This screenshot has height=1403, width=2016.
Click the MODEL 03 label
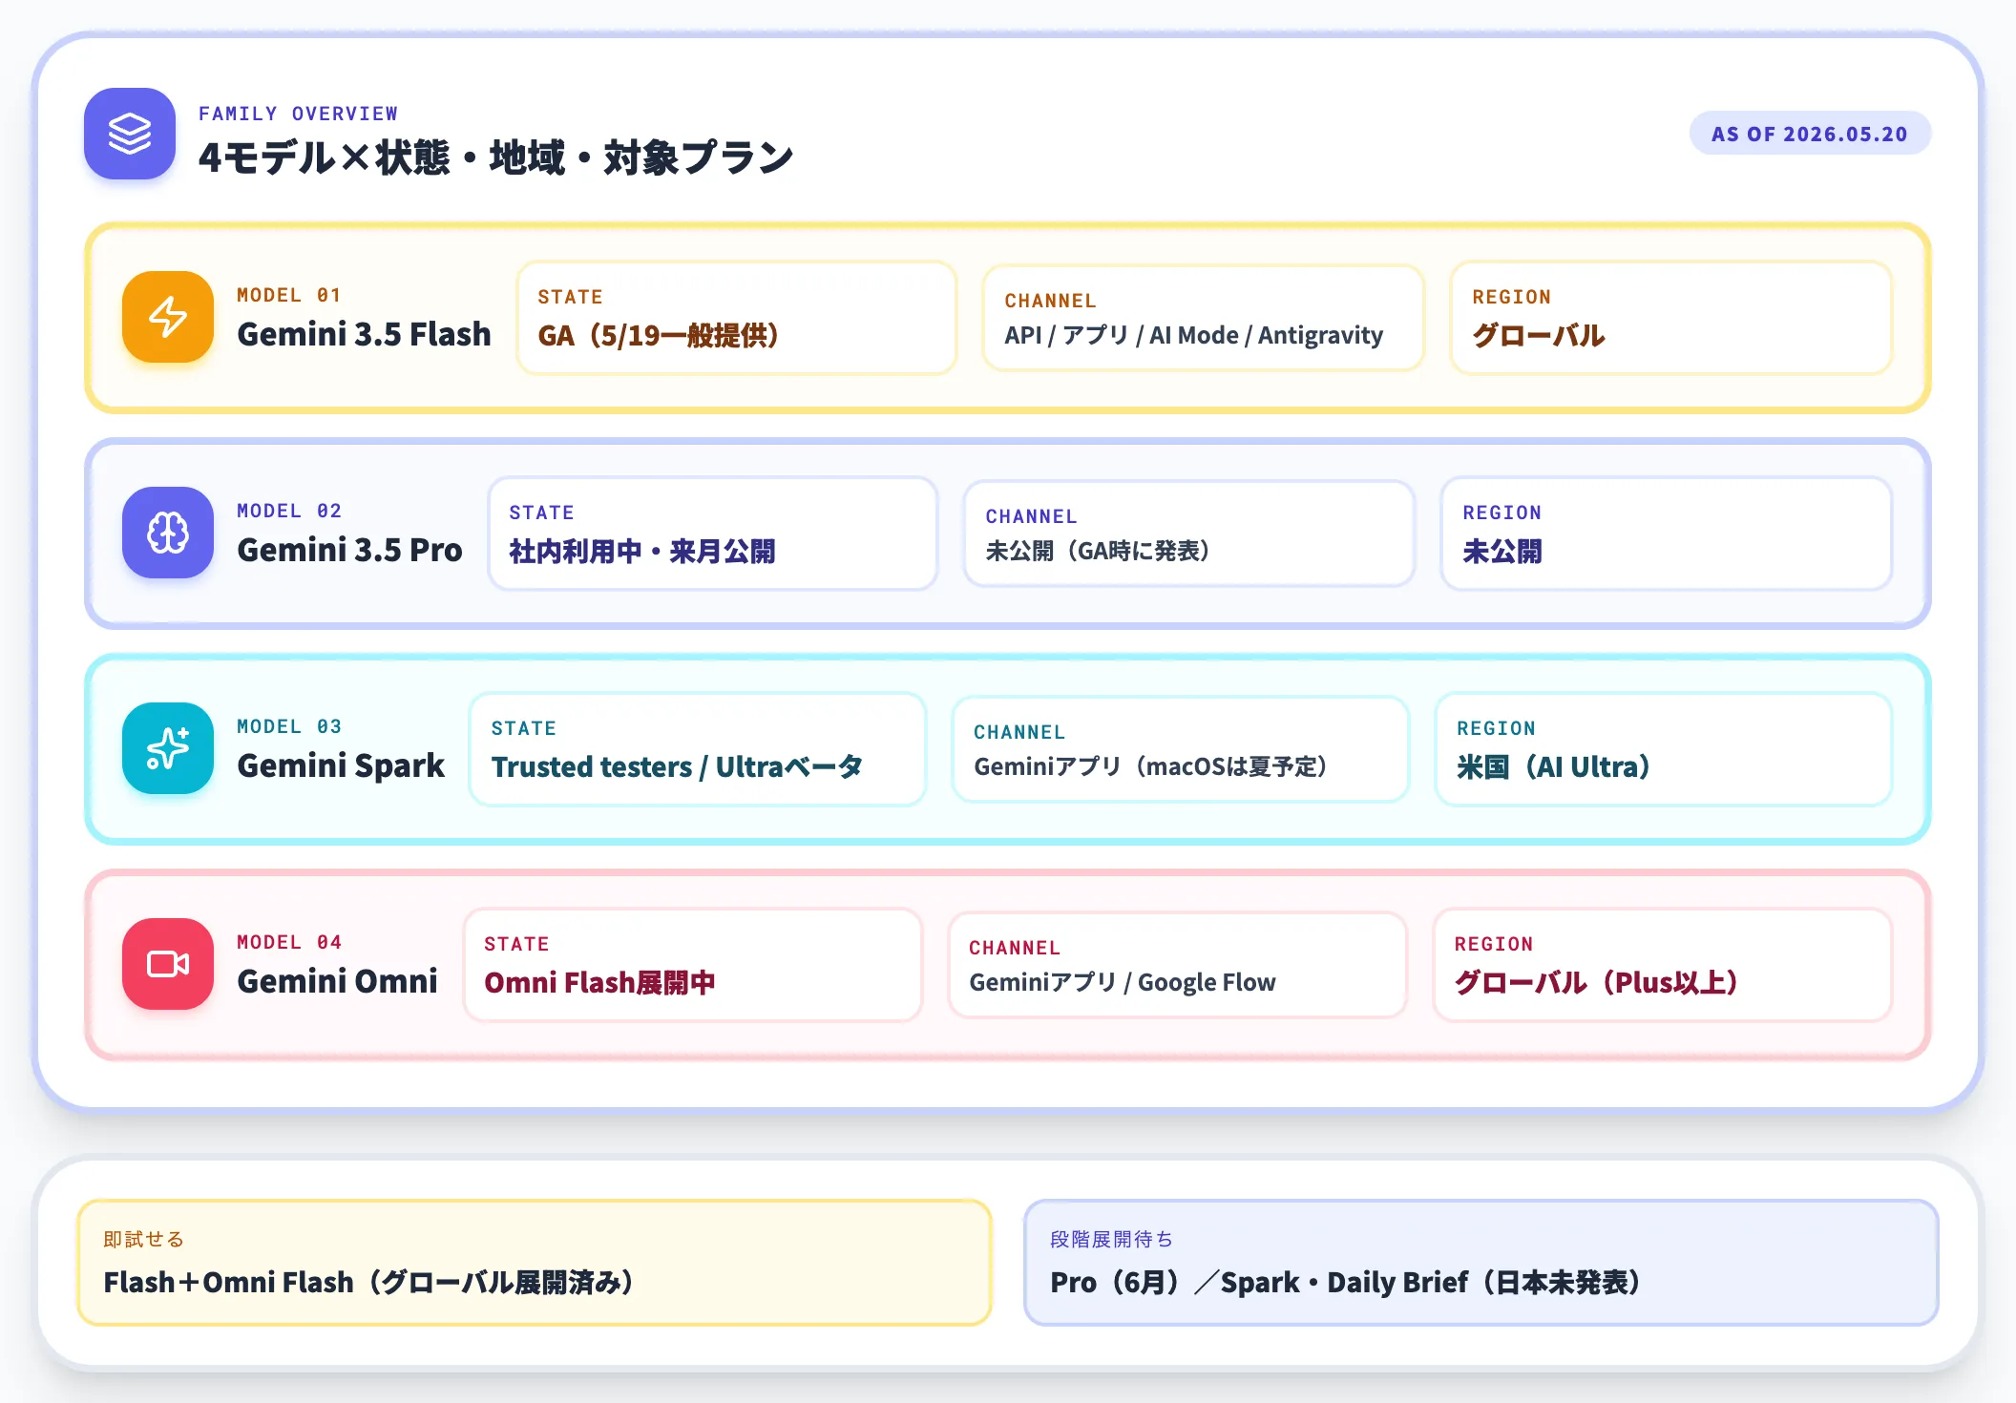click(x=288, y=726)
